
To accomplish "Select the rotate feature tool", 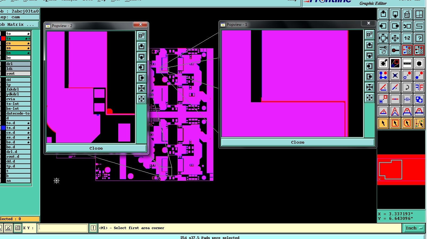I will (x=407, y=87).
